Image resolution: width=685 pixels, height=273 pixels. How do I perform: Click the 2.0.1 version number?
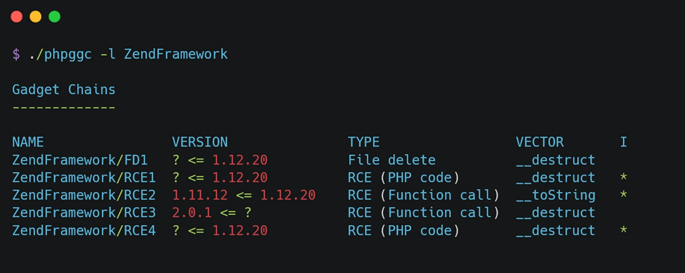pos(192,213)
